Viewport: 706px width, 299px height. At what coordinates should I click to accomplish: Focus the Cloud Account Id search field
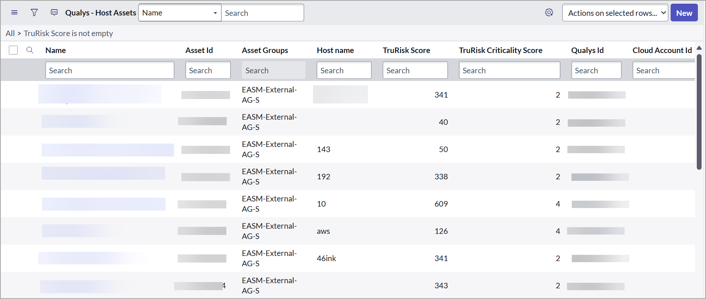tap(664, 70)
